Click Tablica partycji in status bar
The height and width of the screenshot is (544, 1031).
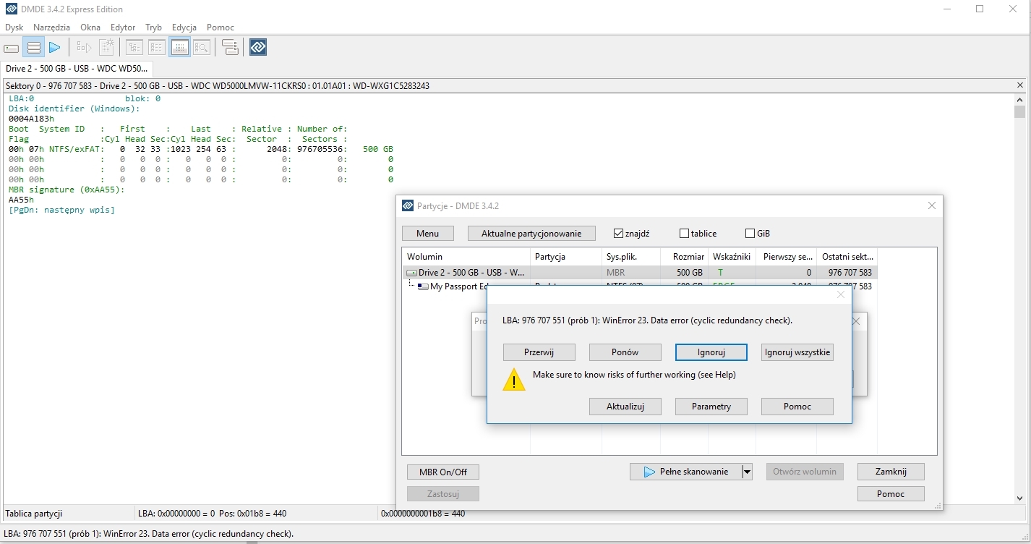pos(34,514)
